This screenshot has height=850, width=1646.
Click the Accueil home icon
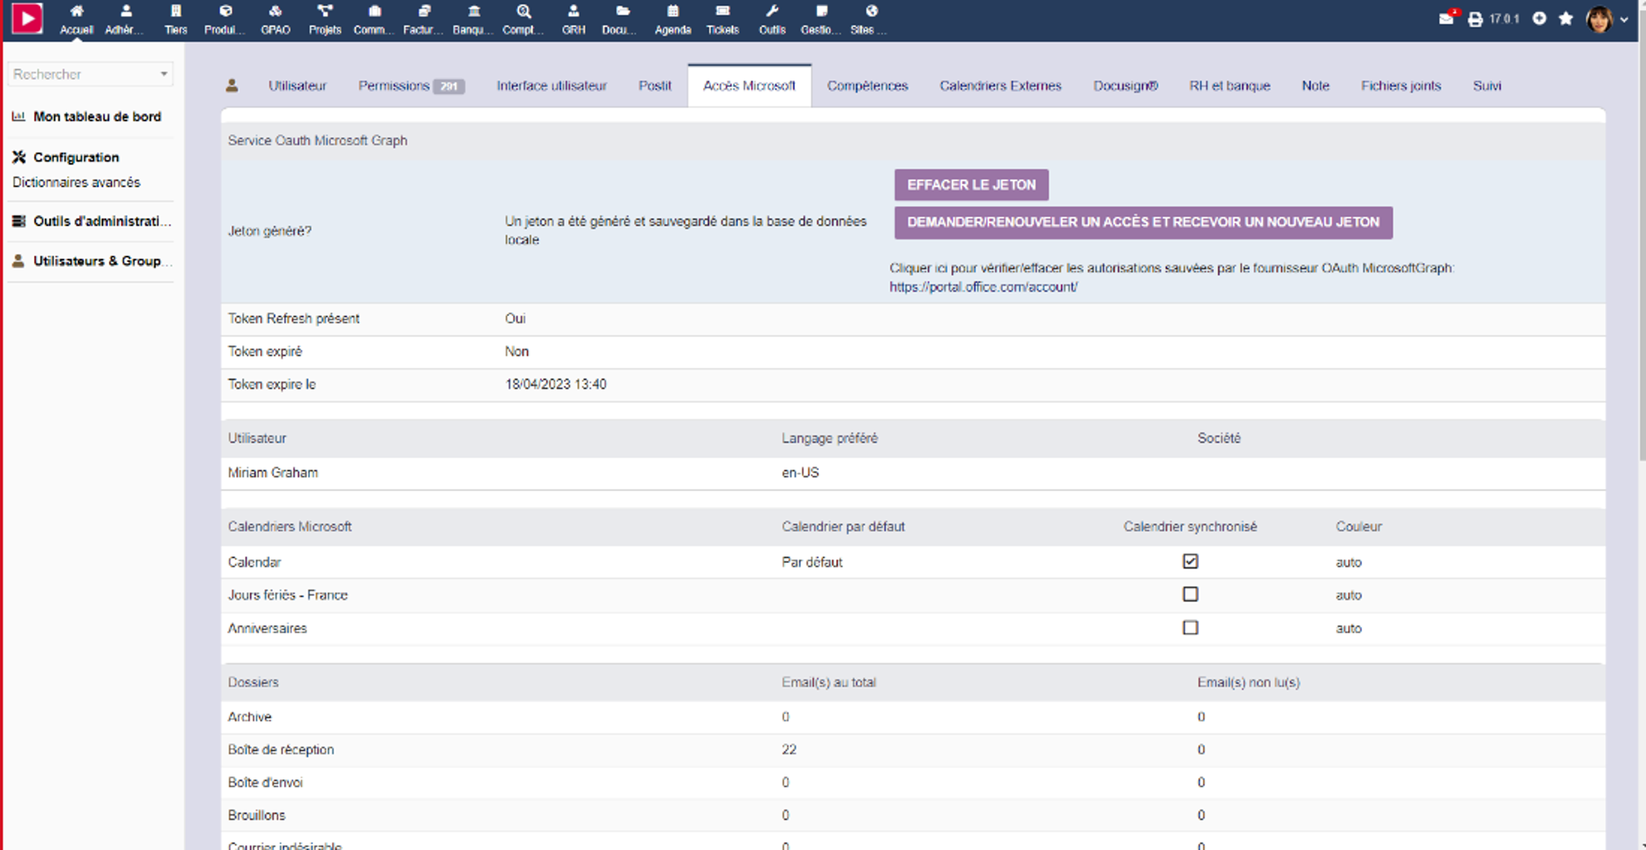(76, 11)
